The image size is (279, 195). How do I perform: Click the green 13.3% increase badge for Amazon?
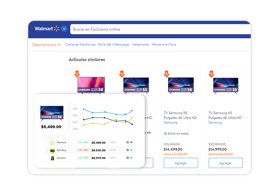click(x=83, y=158)
